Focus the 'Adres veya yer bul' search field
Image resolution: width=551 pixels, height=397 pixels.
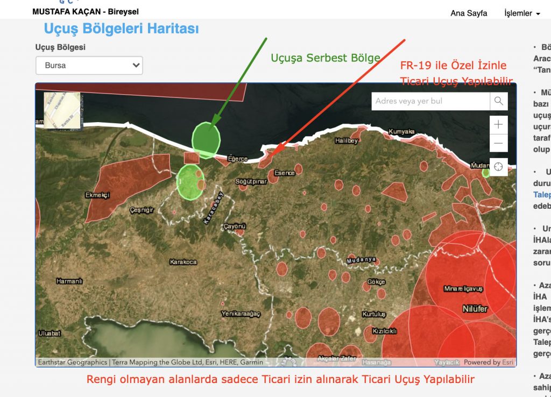pos(430,101)
